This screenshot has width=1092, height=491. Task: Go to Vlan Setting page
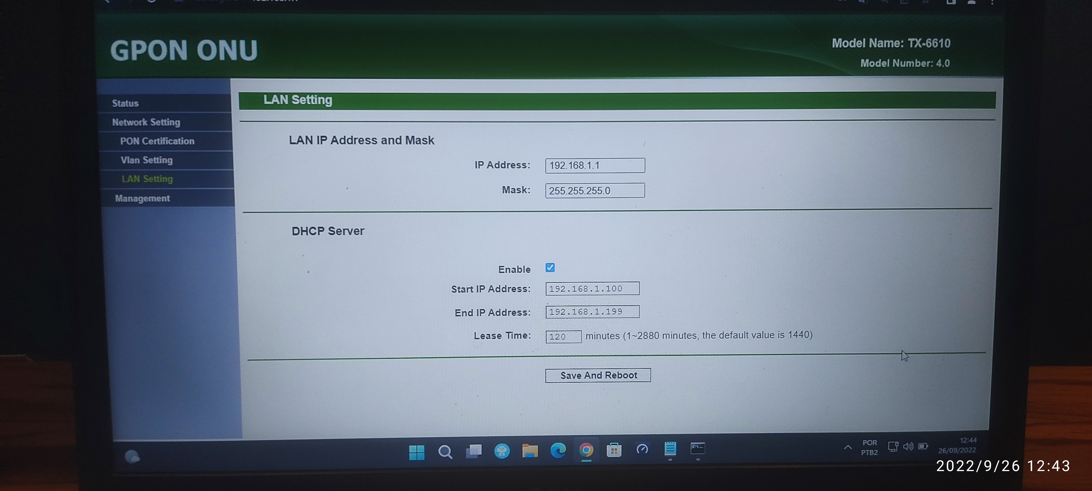click(x=146, y=160)
